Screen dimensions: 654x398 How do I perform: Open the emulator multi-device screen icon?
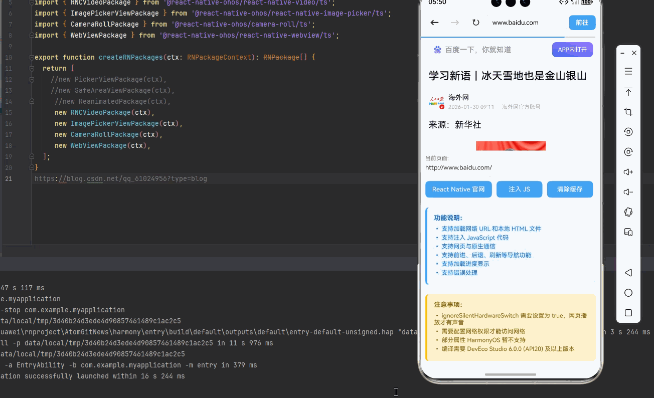click(628, 232)
